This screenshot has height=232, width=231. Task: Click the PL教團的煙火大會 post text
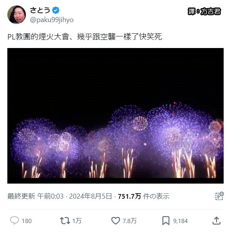click(x=85, y=36)
